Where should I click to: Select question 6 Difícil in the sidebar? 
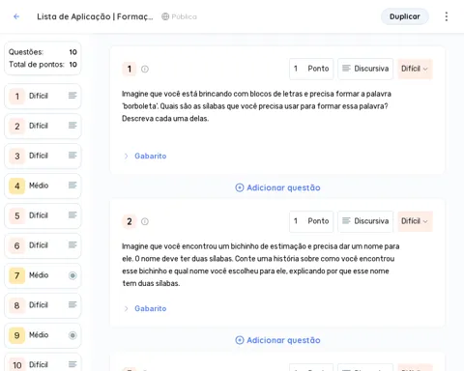(43, 245)
